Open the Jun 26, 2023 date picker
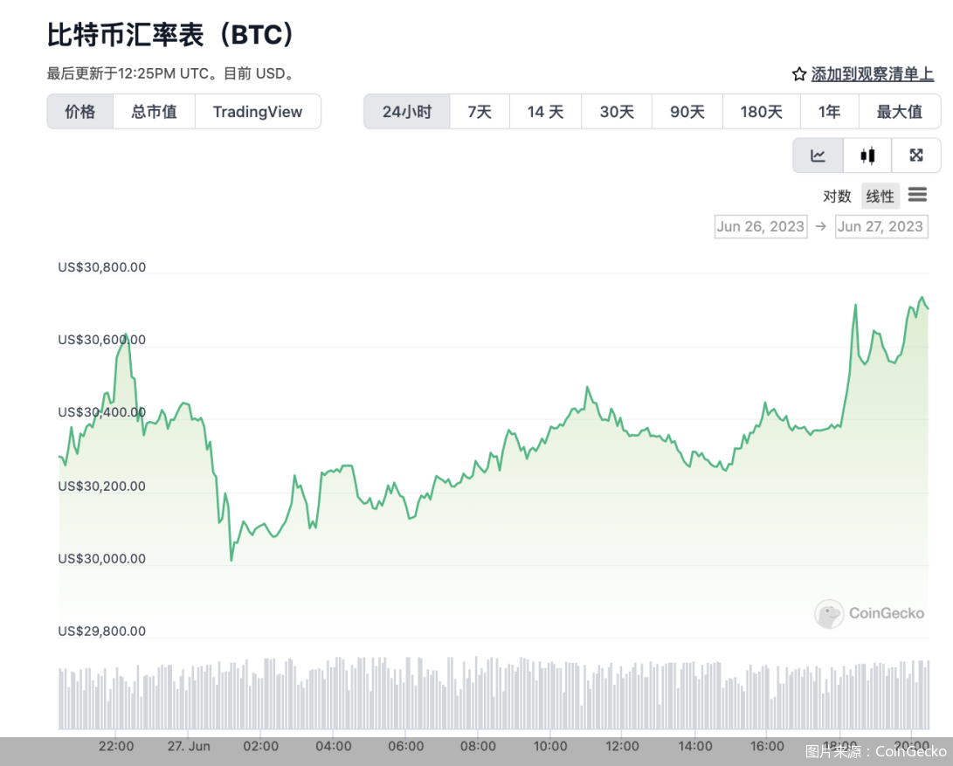Viewport: 953px width, 766px height. pos(761,225)
